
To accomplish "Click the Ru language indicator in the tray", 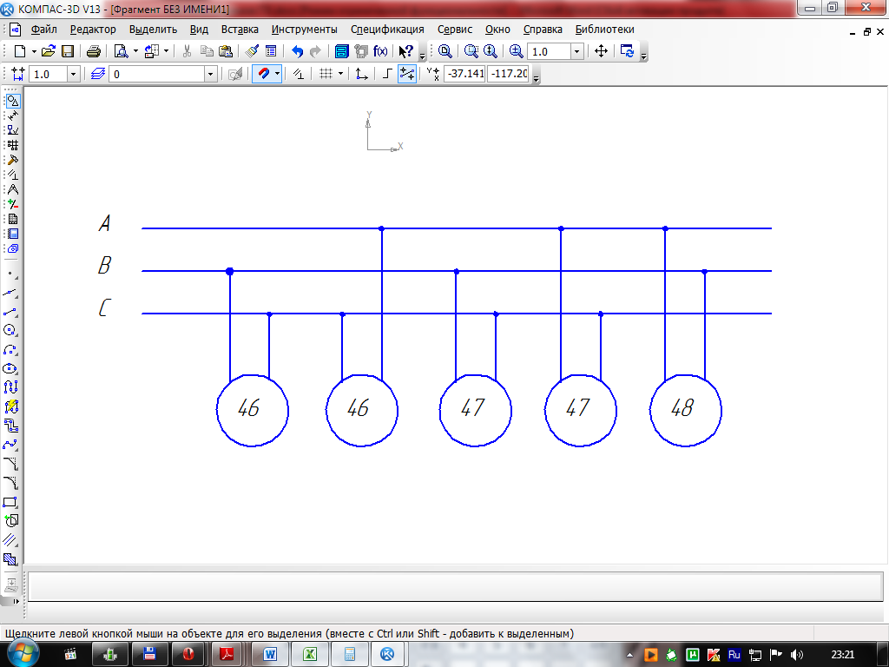I will [734, 655].
